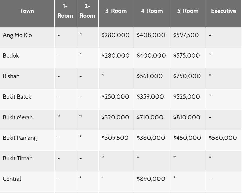Select the Bedok town cell
This screenshot has width=242, height=193.
coord(11,56)
